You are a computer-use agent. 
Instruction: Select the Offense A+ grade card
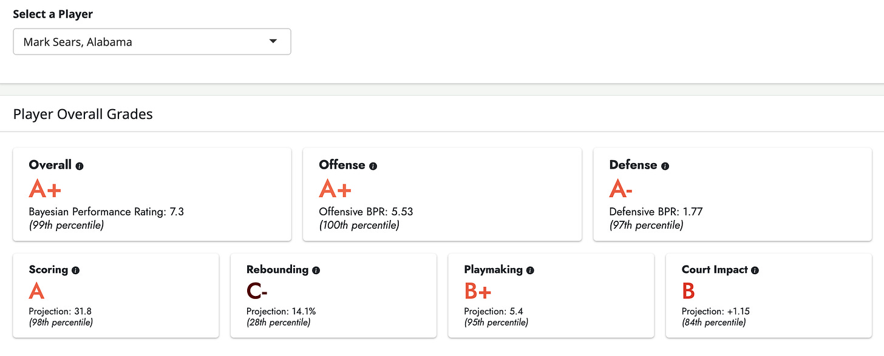tap(441, 194)
